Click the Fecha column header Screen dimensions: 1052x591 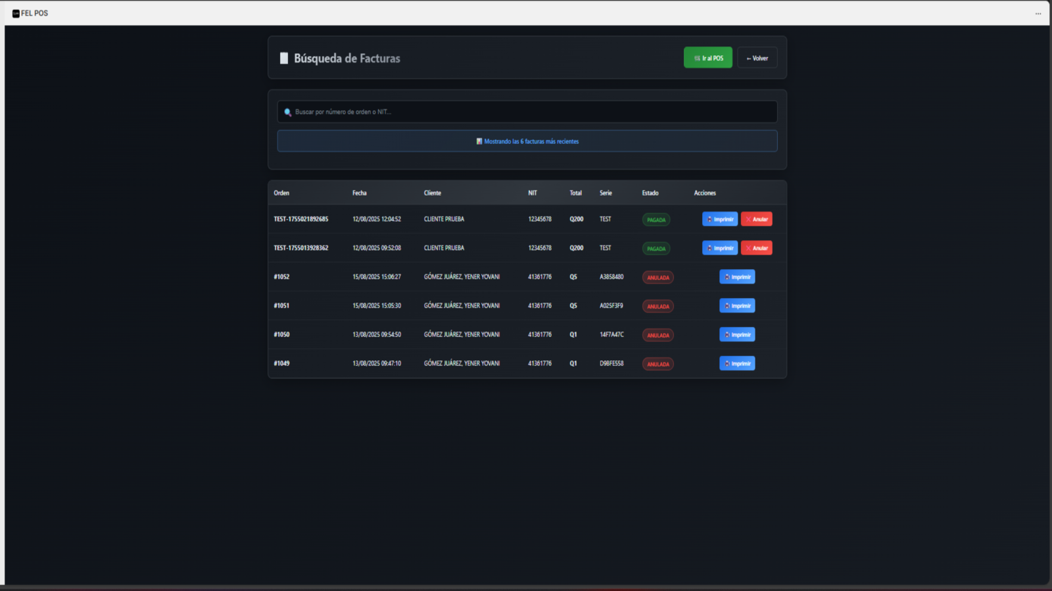(x=359, y=193)
